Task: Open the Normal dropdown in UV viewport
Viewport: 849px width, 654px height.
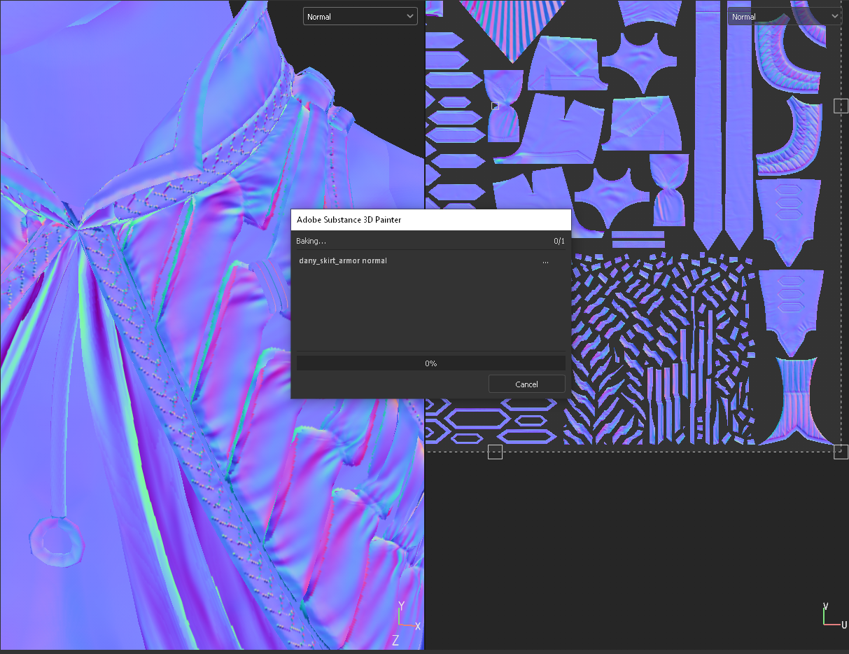Action: [x=784, y=16]
